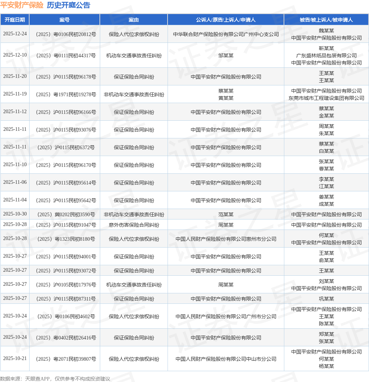This screenshot has width=369, height=382.
Task: Click the 公诉人/原告/上诉人/申请人 column header
Action: point(226,20)
